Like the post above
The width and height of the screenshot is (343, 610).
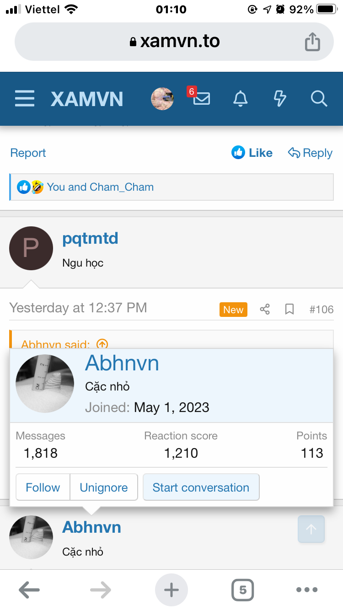(252, 153)
